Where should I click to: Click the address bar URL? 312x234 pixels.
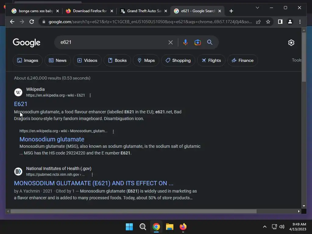click(x=150, y=22)
